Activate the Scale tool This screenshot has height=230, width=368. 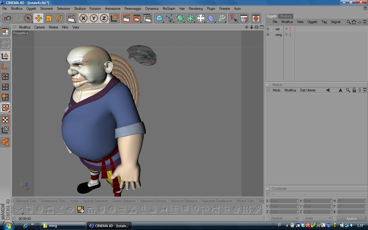49,18
